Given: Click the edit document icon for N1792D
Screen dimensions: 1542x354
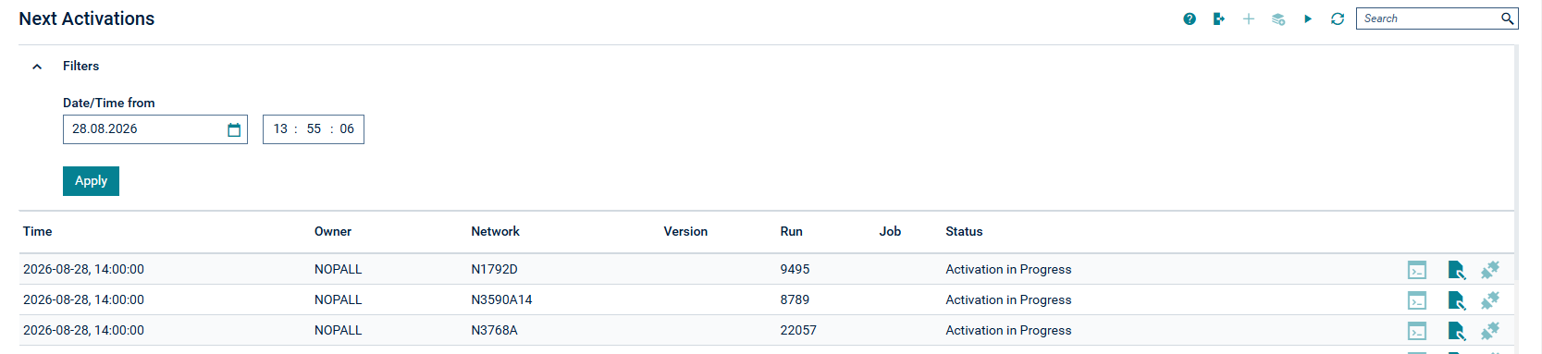Looking at the screenshot, I should click(x=1456, y=270).
